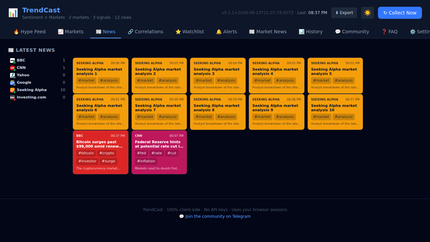Viewport: 430px width, 242px height.
Task: Open Seeking Alpha market analysis 3 card
Action: (218, 76)
